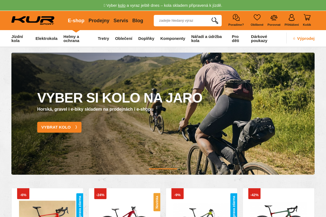Open the Košík shopping cart icon
This screenshot has width=326, height=217.
pos(307,18)
